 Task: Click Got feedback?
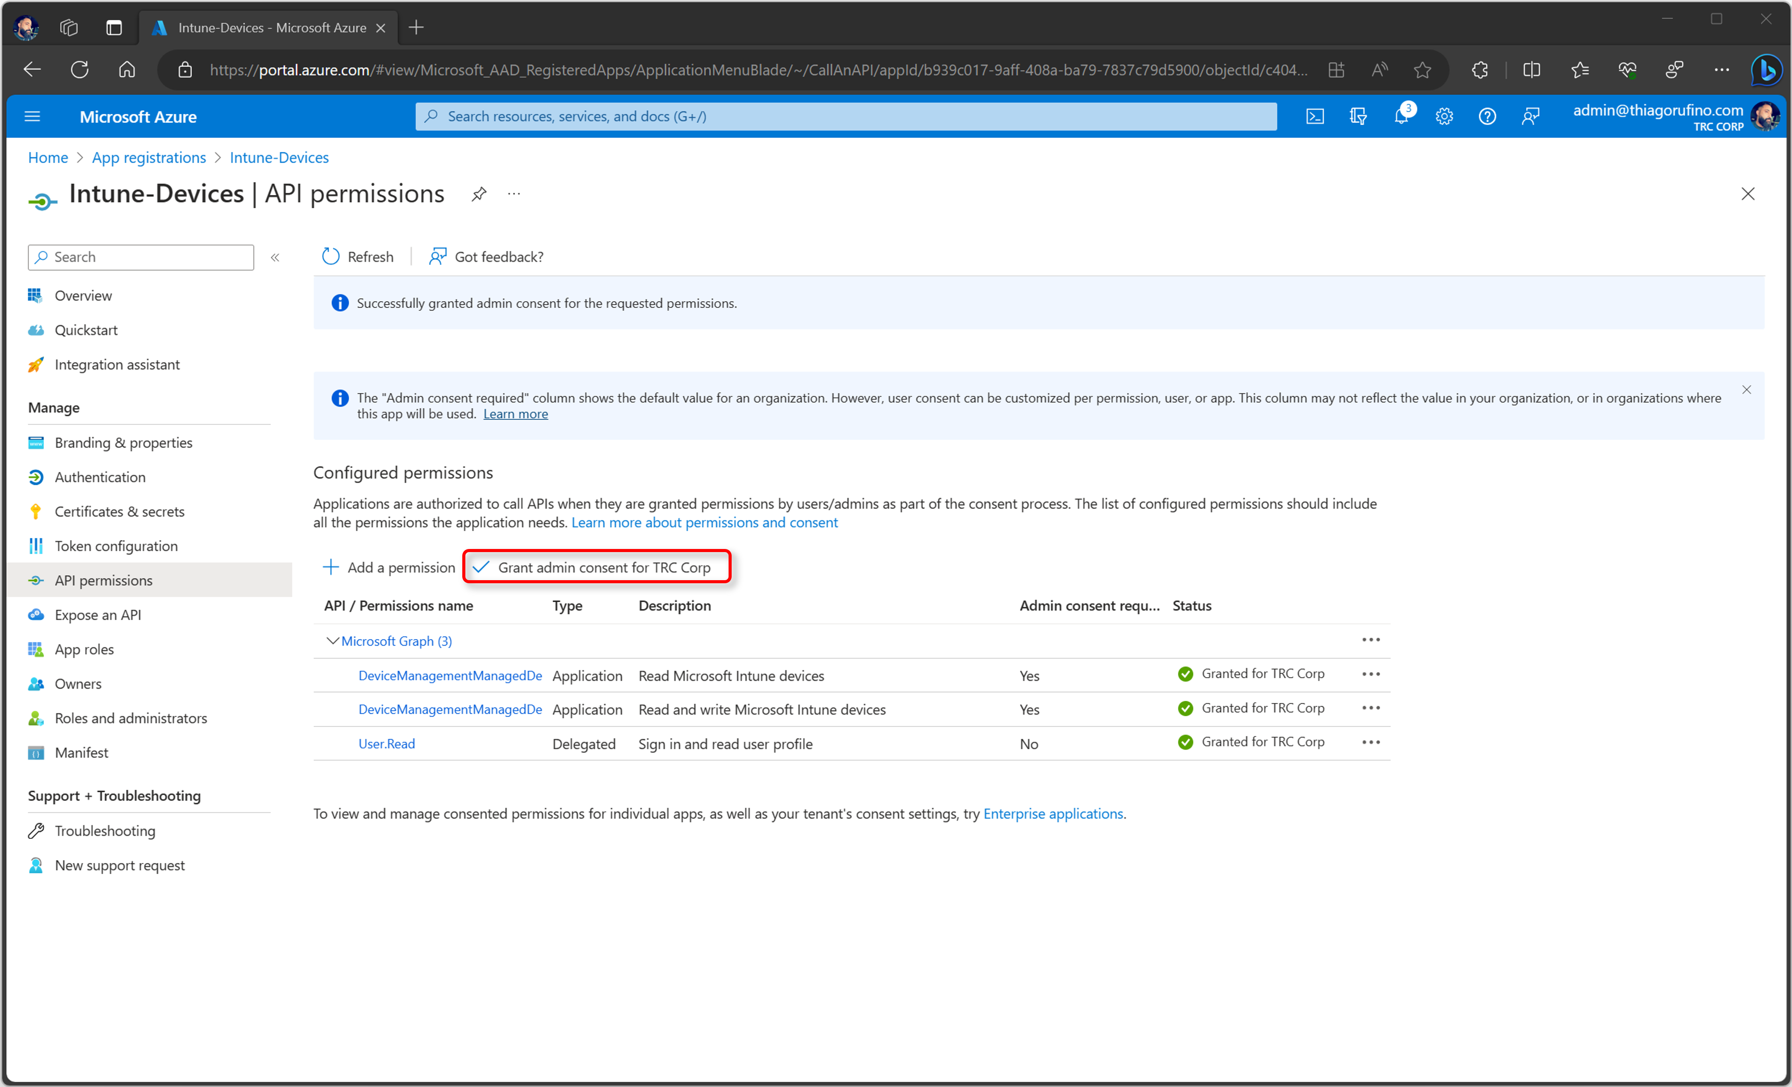(x=486, y=256)
